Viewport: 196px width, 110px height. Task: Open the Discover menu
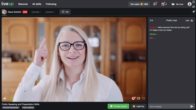[23, 4]
